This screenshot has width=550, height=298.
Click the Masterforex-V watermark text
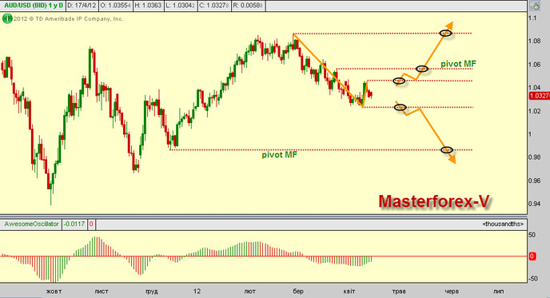(434, 201)
